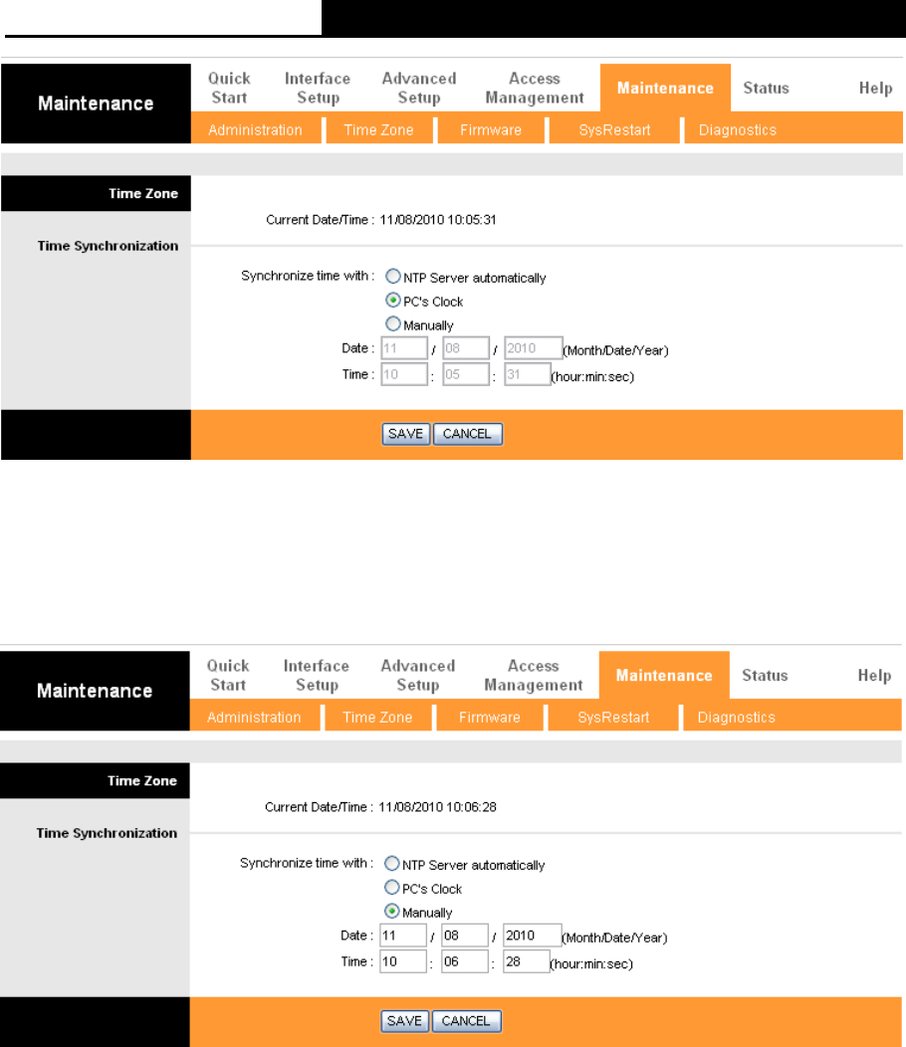
Task: Click CANCEL below the Manually-selected time settings
Action: point(466,1021)
